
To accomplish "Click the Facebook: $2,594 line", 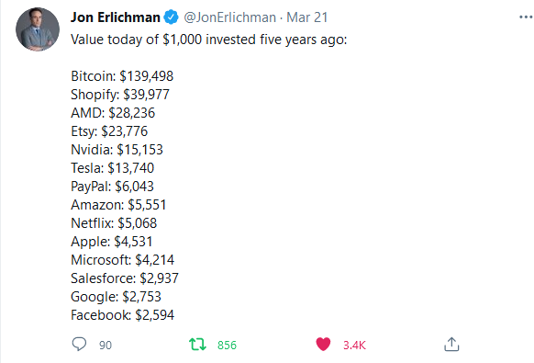I will (122, 315).
